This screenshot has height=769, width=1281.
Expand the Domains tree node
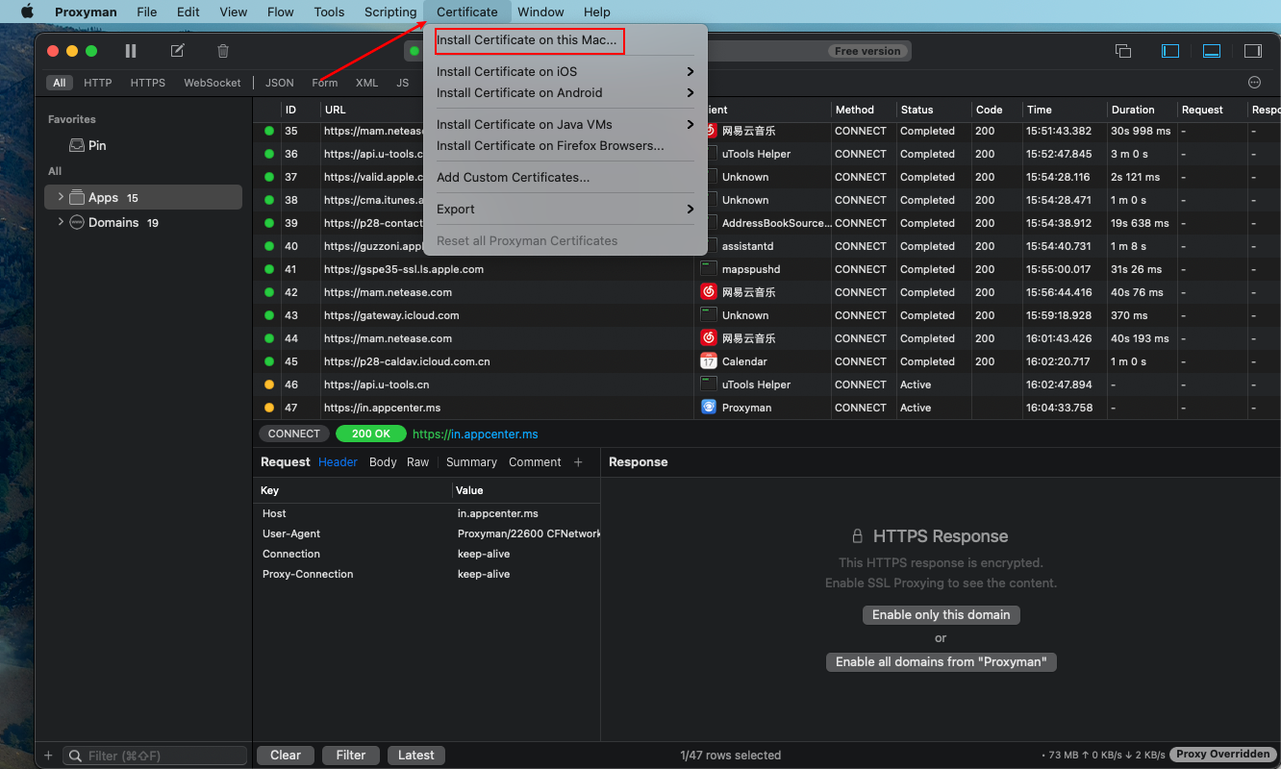click(x=61, y=222)
